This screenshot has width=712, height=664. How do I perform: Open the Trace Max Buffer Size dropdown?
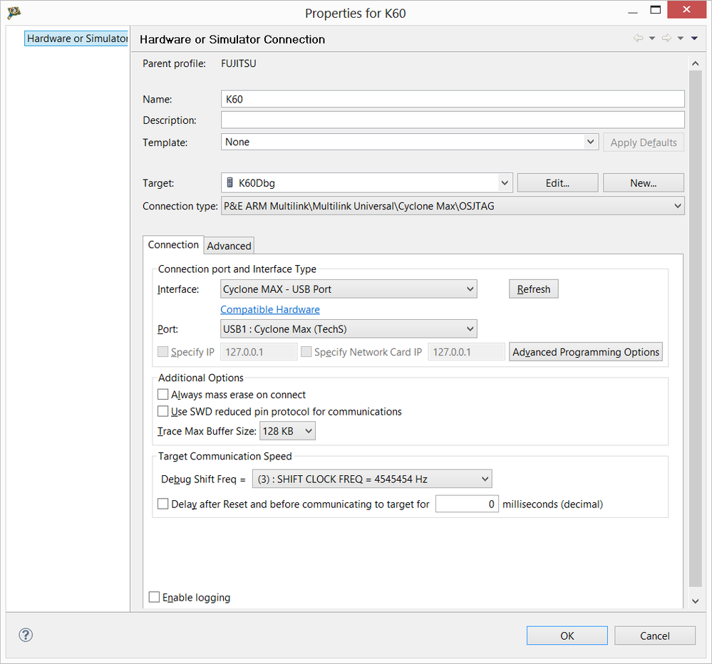287,431
